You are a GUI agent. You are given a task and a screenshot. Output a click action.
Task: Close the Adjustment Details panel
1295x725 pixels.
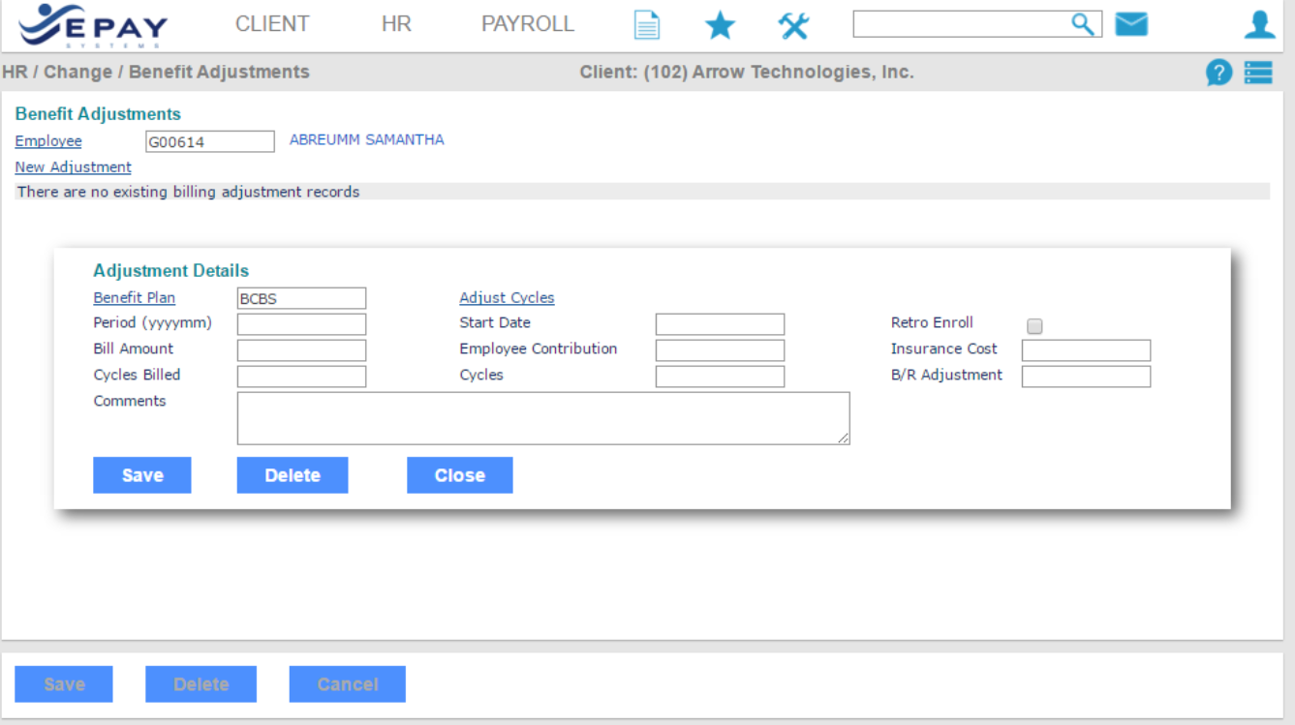tap(459, 474)
